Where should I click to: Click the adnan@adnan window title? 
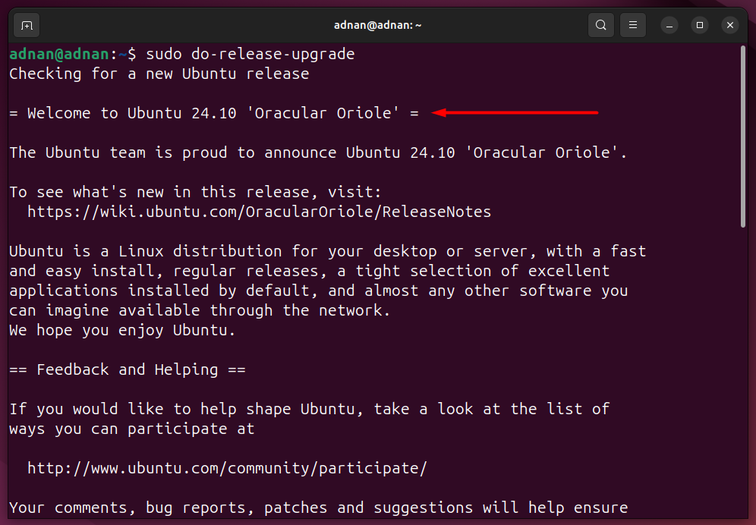point(377,25)
